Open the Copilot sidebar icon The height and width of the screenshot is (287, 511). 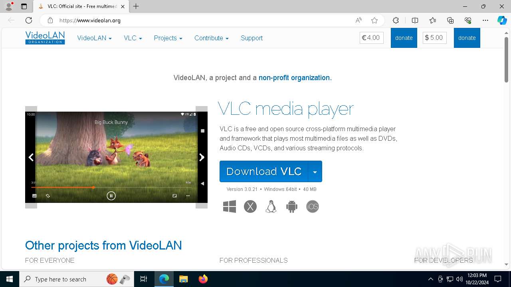pos(502,20)
